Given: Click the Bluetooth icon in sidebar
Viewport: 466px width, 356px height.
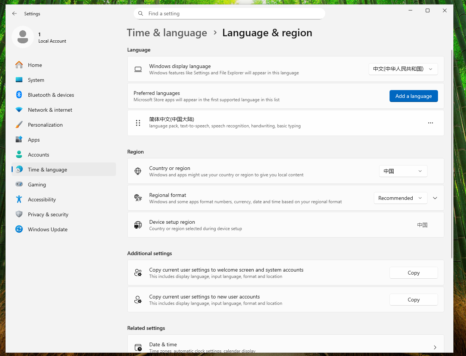Looking at the screenshot, I should (x=19, y=95).
